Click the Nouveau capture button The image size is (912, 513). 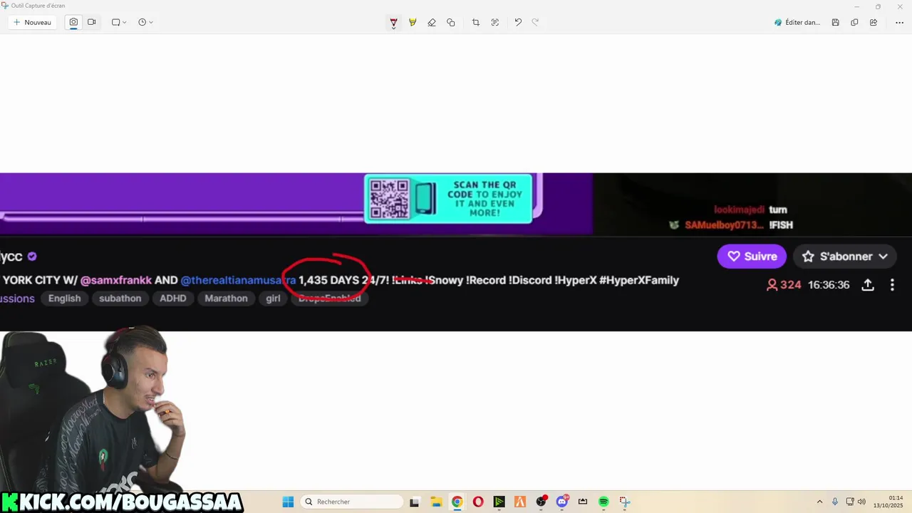click(x=32, y=22)
